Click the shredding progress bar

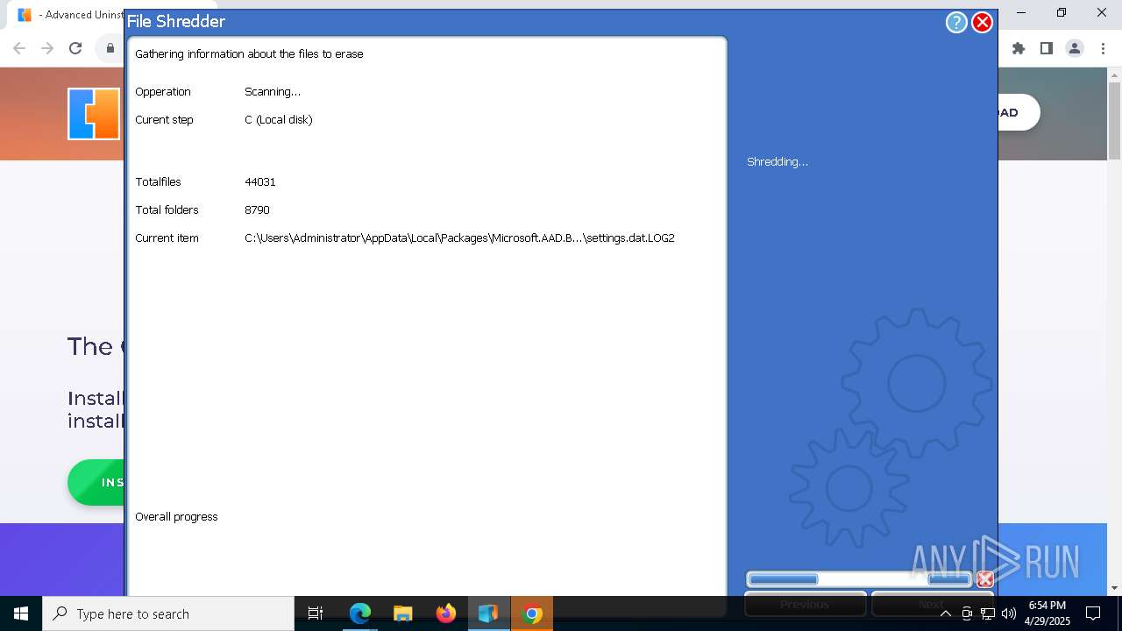859,579
